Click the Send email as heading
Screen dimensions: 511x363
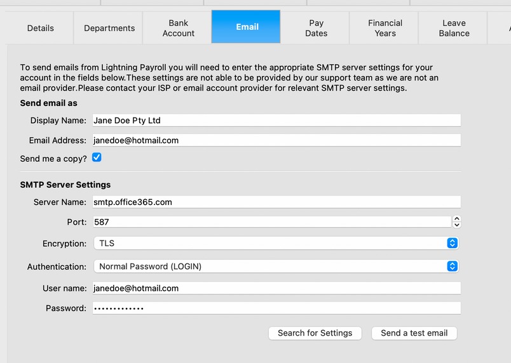(x=48, y=103)
